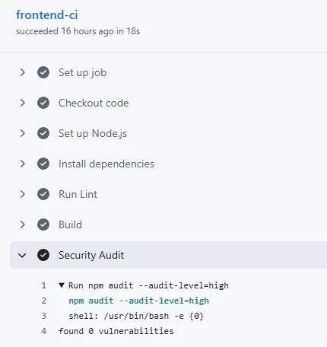
Task: Expand the Install dependencies step chevron
Action: 23,164
